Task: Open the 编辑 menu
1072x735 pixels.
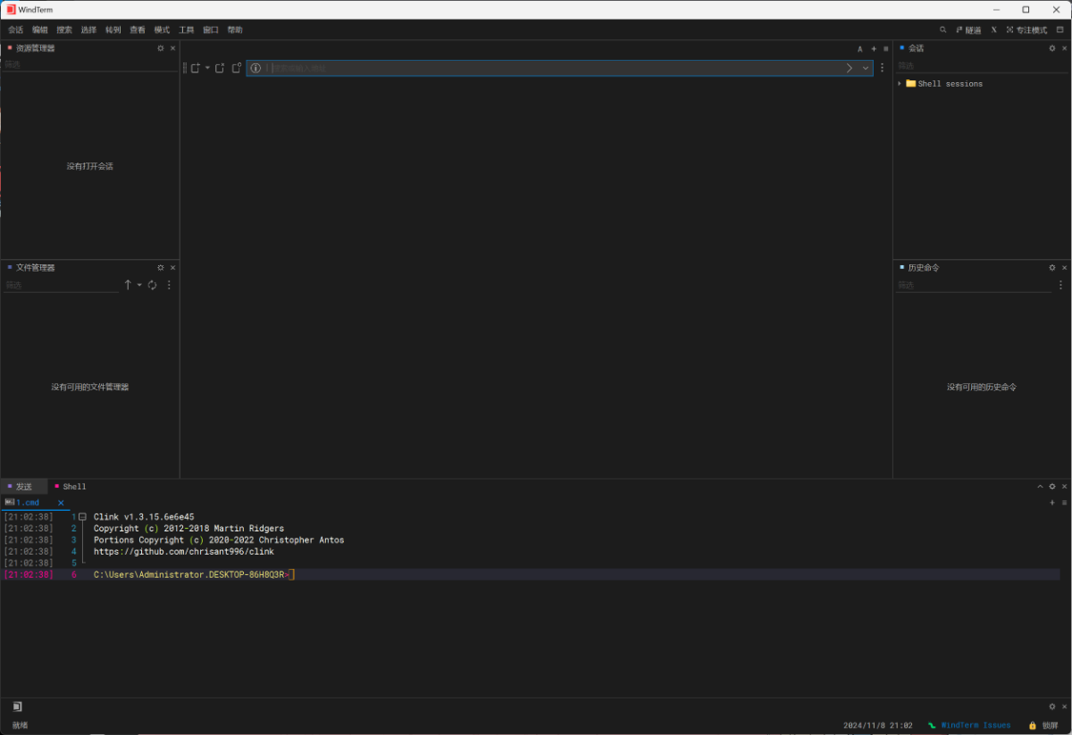Action: coord(40,29)
